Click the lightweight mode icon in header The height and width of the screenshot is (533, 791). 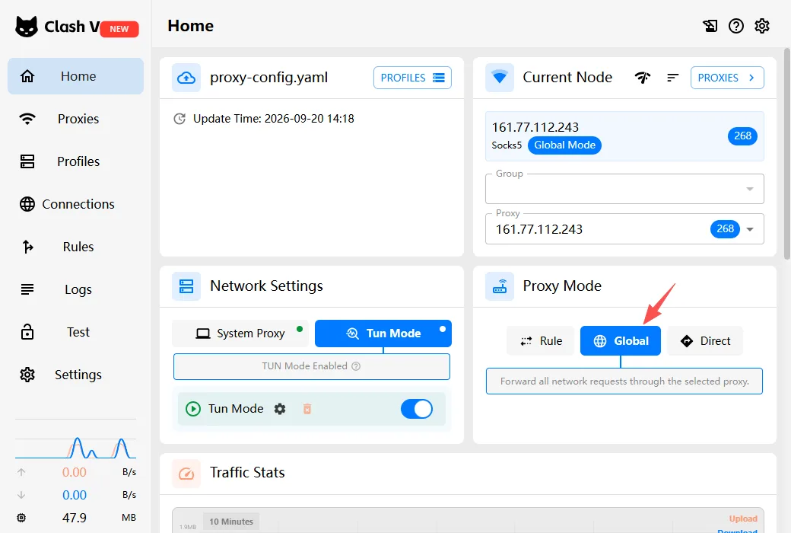pos(710,26)
